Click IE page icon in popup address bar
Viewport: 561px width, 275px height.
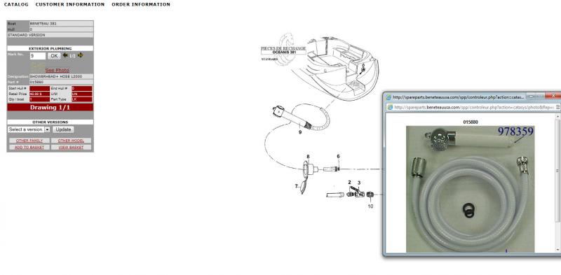(390, 107)
